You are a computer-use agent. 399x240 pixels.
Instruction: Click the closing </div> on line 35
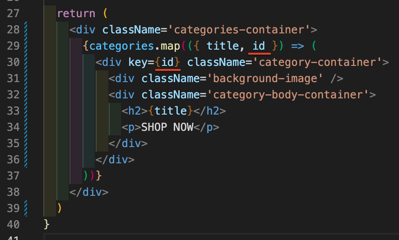[128, 143]
